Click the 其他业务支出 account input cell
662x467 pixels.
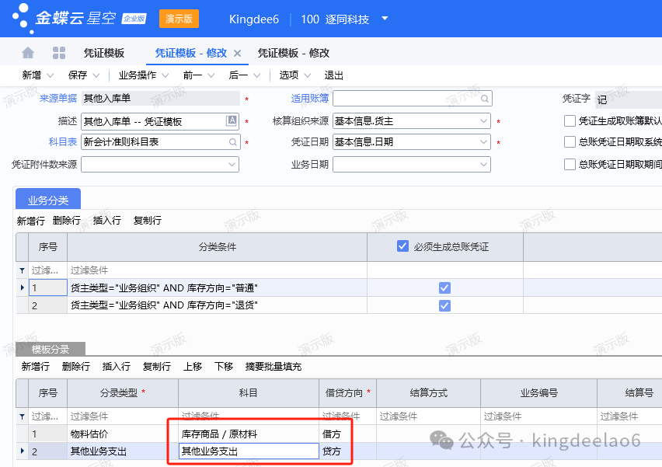coord(247,451)
